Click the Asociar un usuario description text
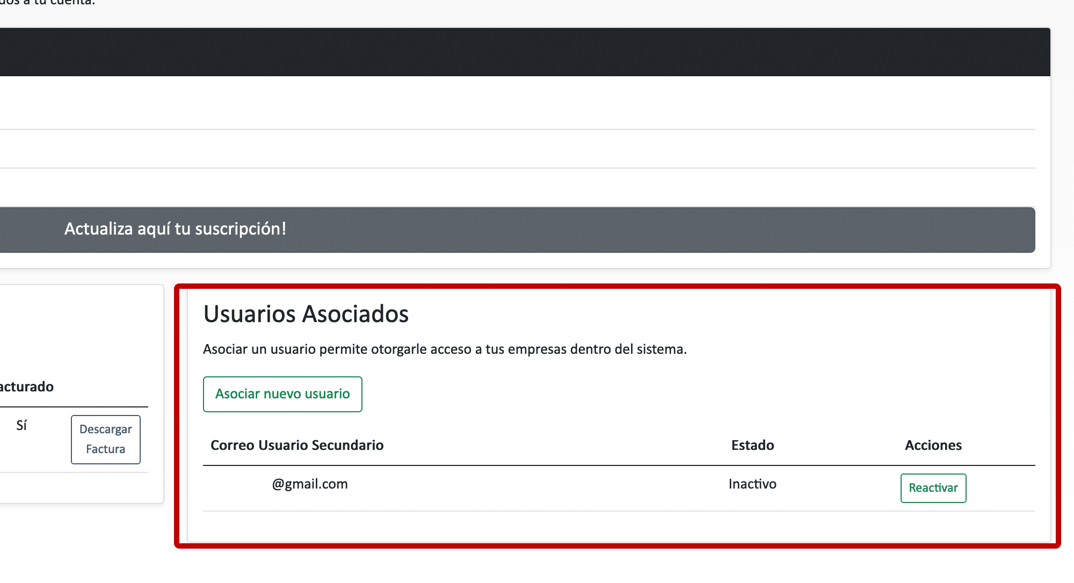 coord(445,349)
